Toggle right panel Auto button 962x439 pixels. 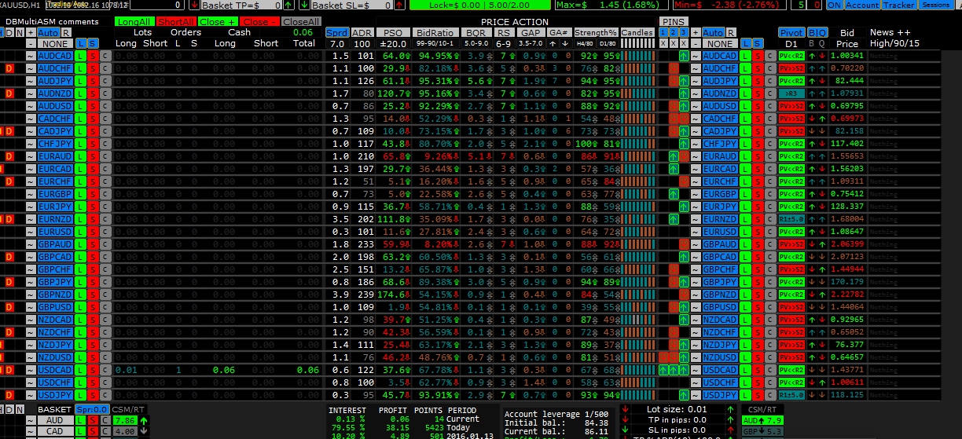click(x=713, y=32)
